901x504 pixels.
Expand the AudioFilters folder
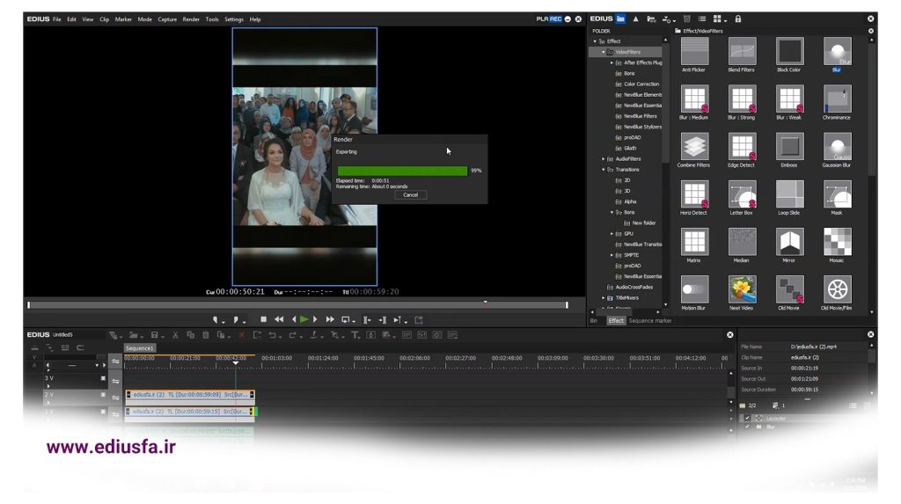point(604,158)
